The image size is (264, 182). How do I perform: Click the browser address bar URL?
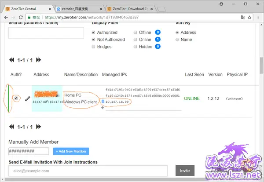tap(92, 17)
